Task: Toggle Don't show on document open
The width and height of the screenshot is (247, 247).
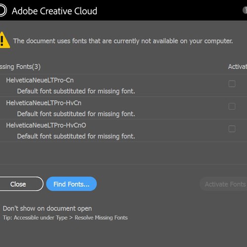Action: point(47,208)
